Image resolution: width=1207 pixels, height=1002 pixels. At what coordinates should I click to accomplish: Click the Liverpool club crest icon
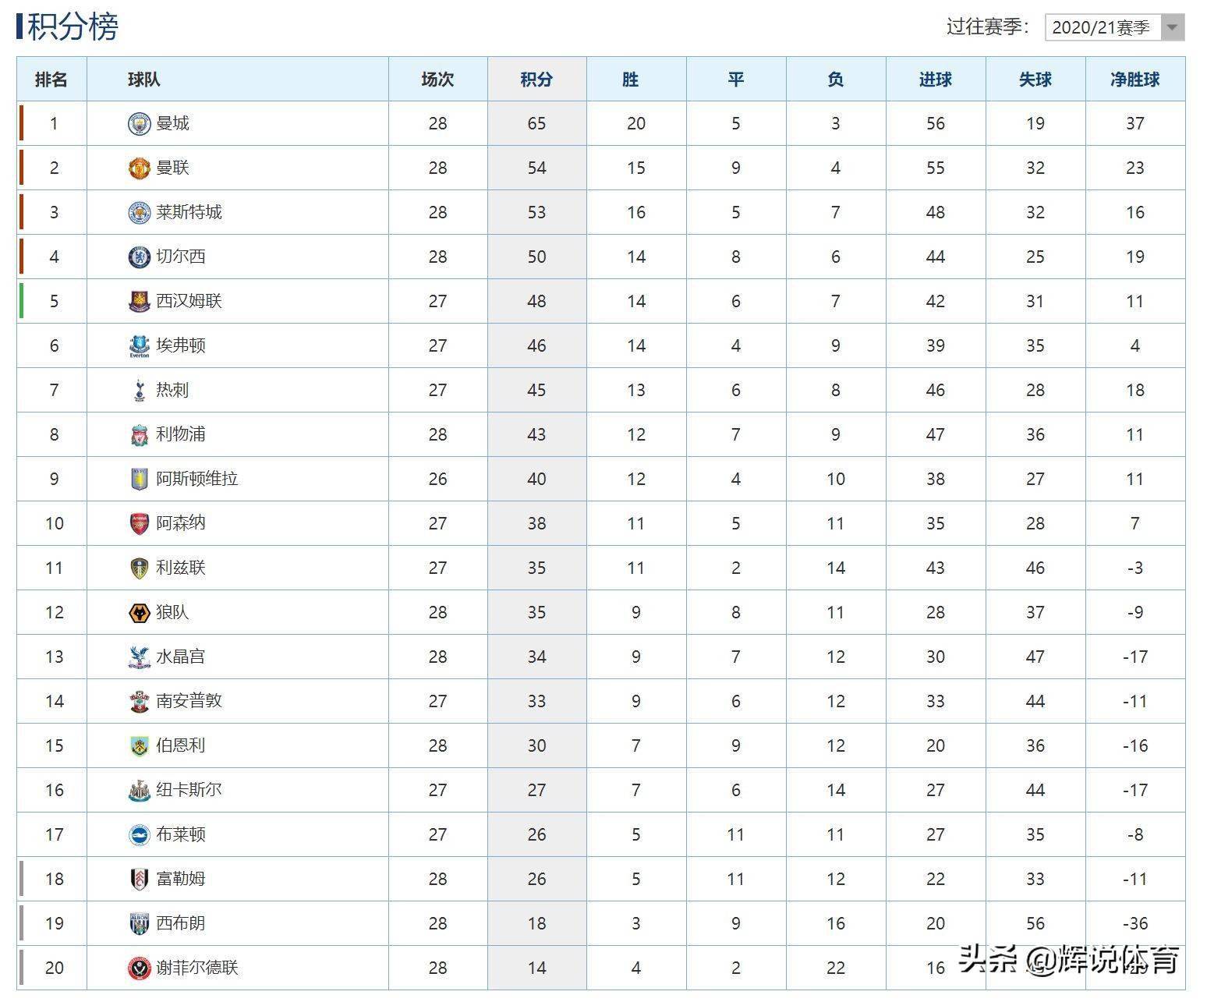point(139,435)
